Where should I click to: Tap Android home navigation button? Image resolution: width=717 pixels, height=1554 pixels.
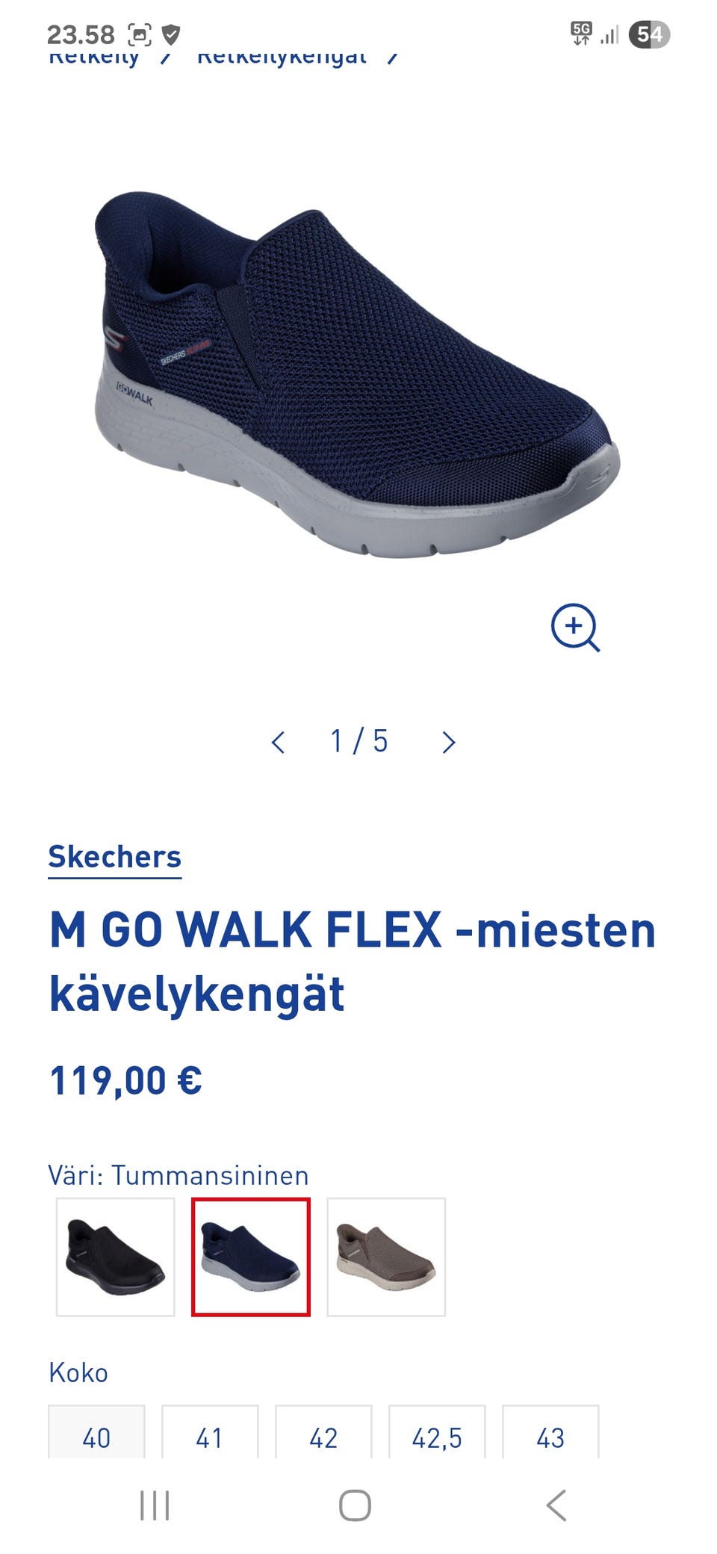[x=355, y=1505]
